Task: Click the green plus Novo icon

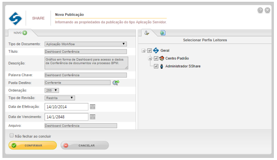Action: [25, 33]
